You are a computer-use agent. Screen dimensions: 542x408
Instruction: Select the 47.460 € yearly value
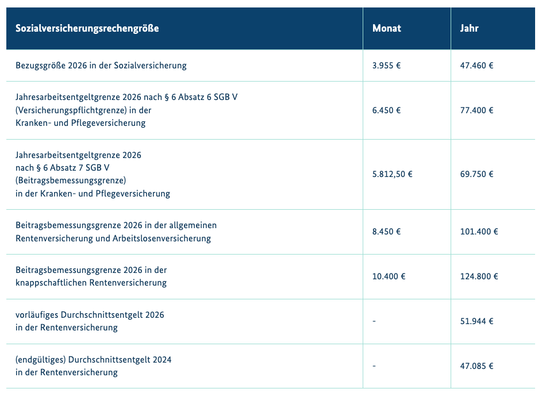[x=476, y=66]
